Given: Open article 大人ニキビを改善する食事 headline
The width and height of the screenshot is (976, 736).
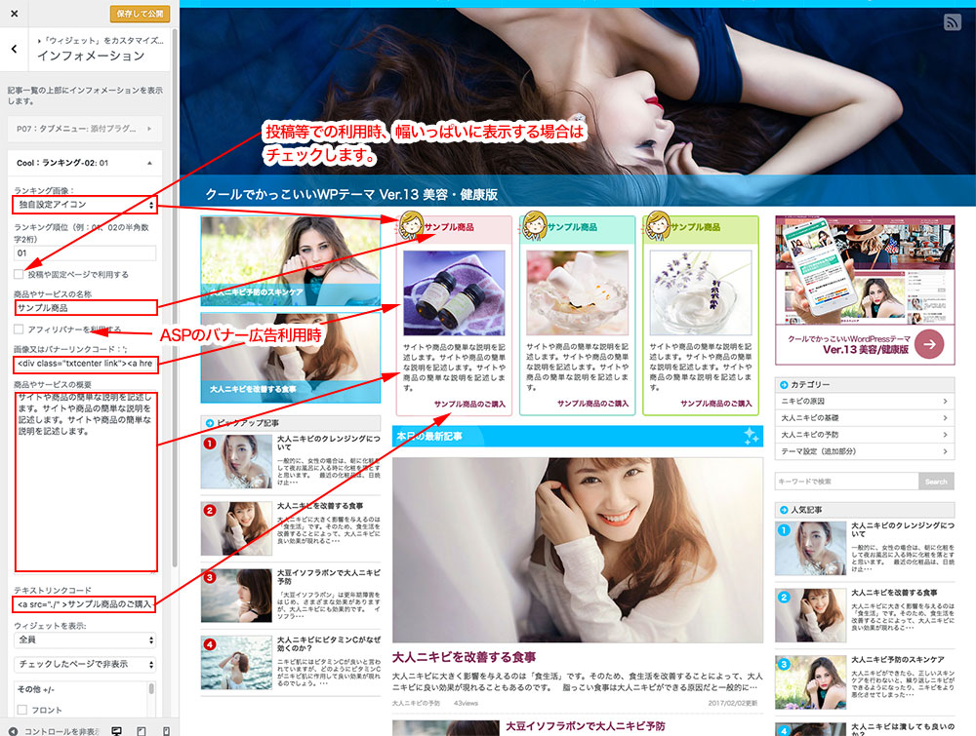Looking at the screenshot, I should tap(464, 657).
